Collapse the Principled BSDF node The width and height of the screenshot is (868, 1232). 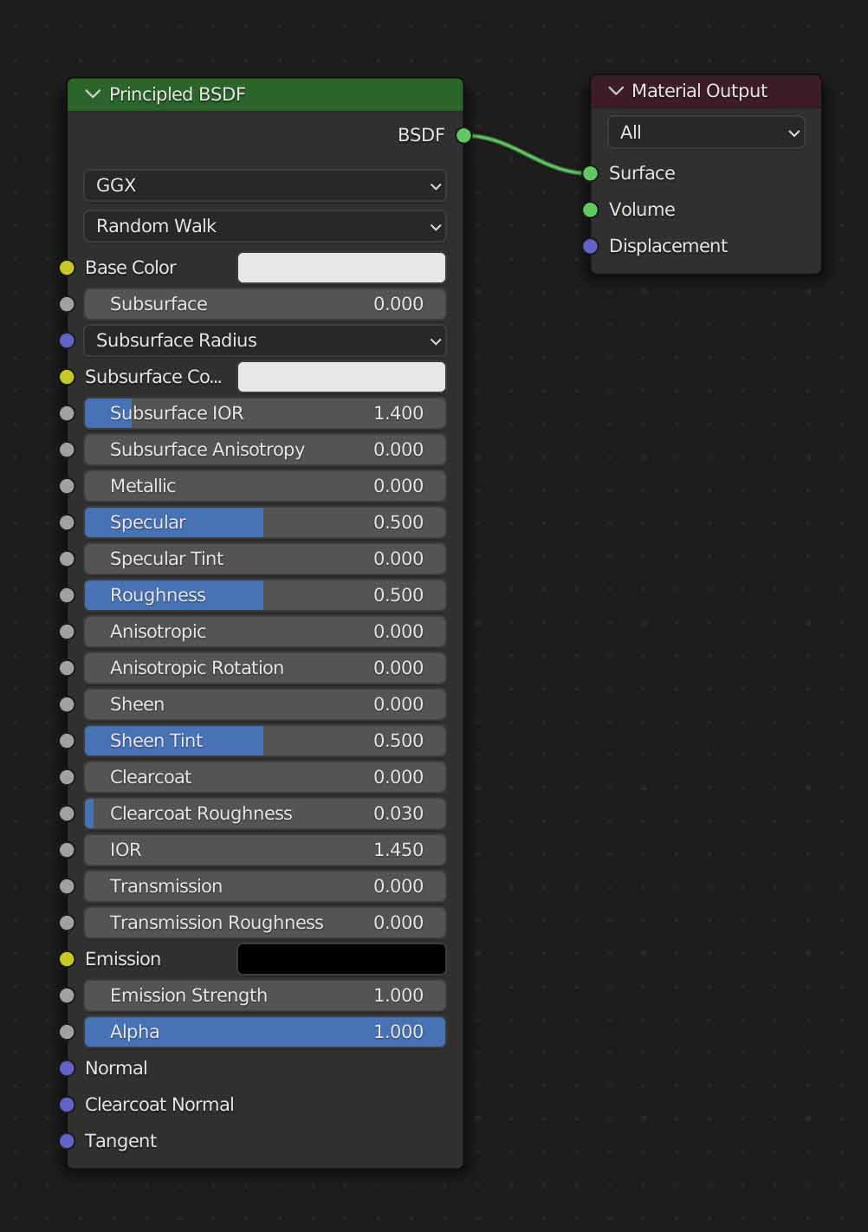point(93,94)
